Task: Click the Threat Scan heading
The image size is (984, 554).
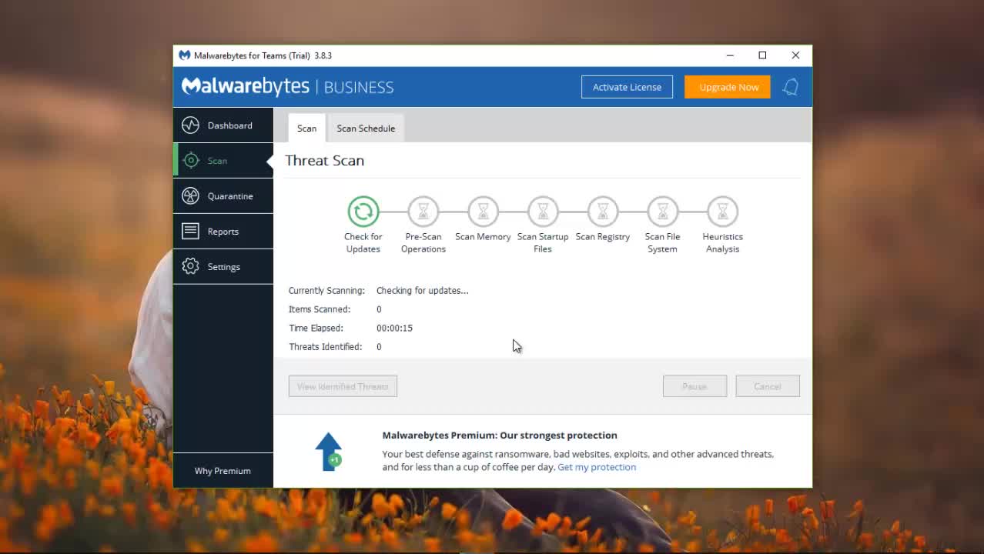Action: [x=324, y=160]
